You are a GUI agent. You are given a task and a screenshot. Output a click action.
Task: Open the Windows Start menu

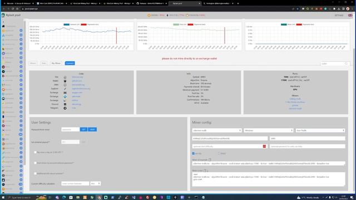(x=3, y=198)
